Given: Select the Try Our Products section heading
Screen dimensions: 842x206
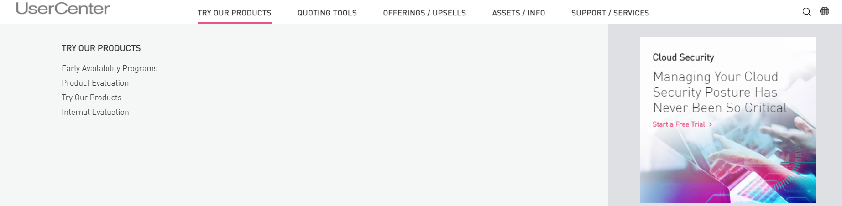Looking at the screenshot, I should (x=101, y=48).
